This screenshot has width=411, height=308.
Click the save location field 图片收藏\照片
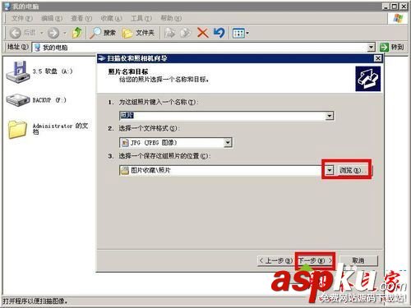pyautogui.click(x=223, y=170)
